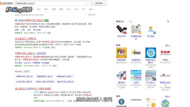Click the China Mobile favicon beside first result
190x107 pixels.
16,20
